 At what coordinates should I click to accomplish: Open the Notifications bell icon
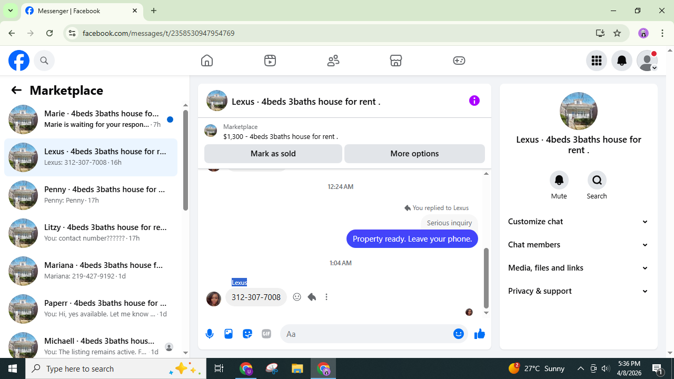(622, 61)
